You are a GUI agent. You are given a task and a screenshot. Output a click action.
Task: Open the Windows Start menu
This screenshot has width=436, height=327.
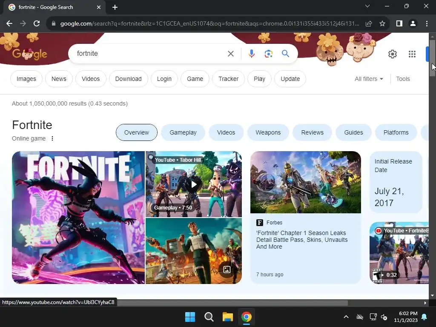coord(190,317)
